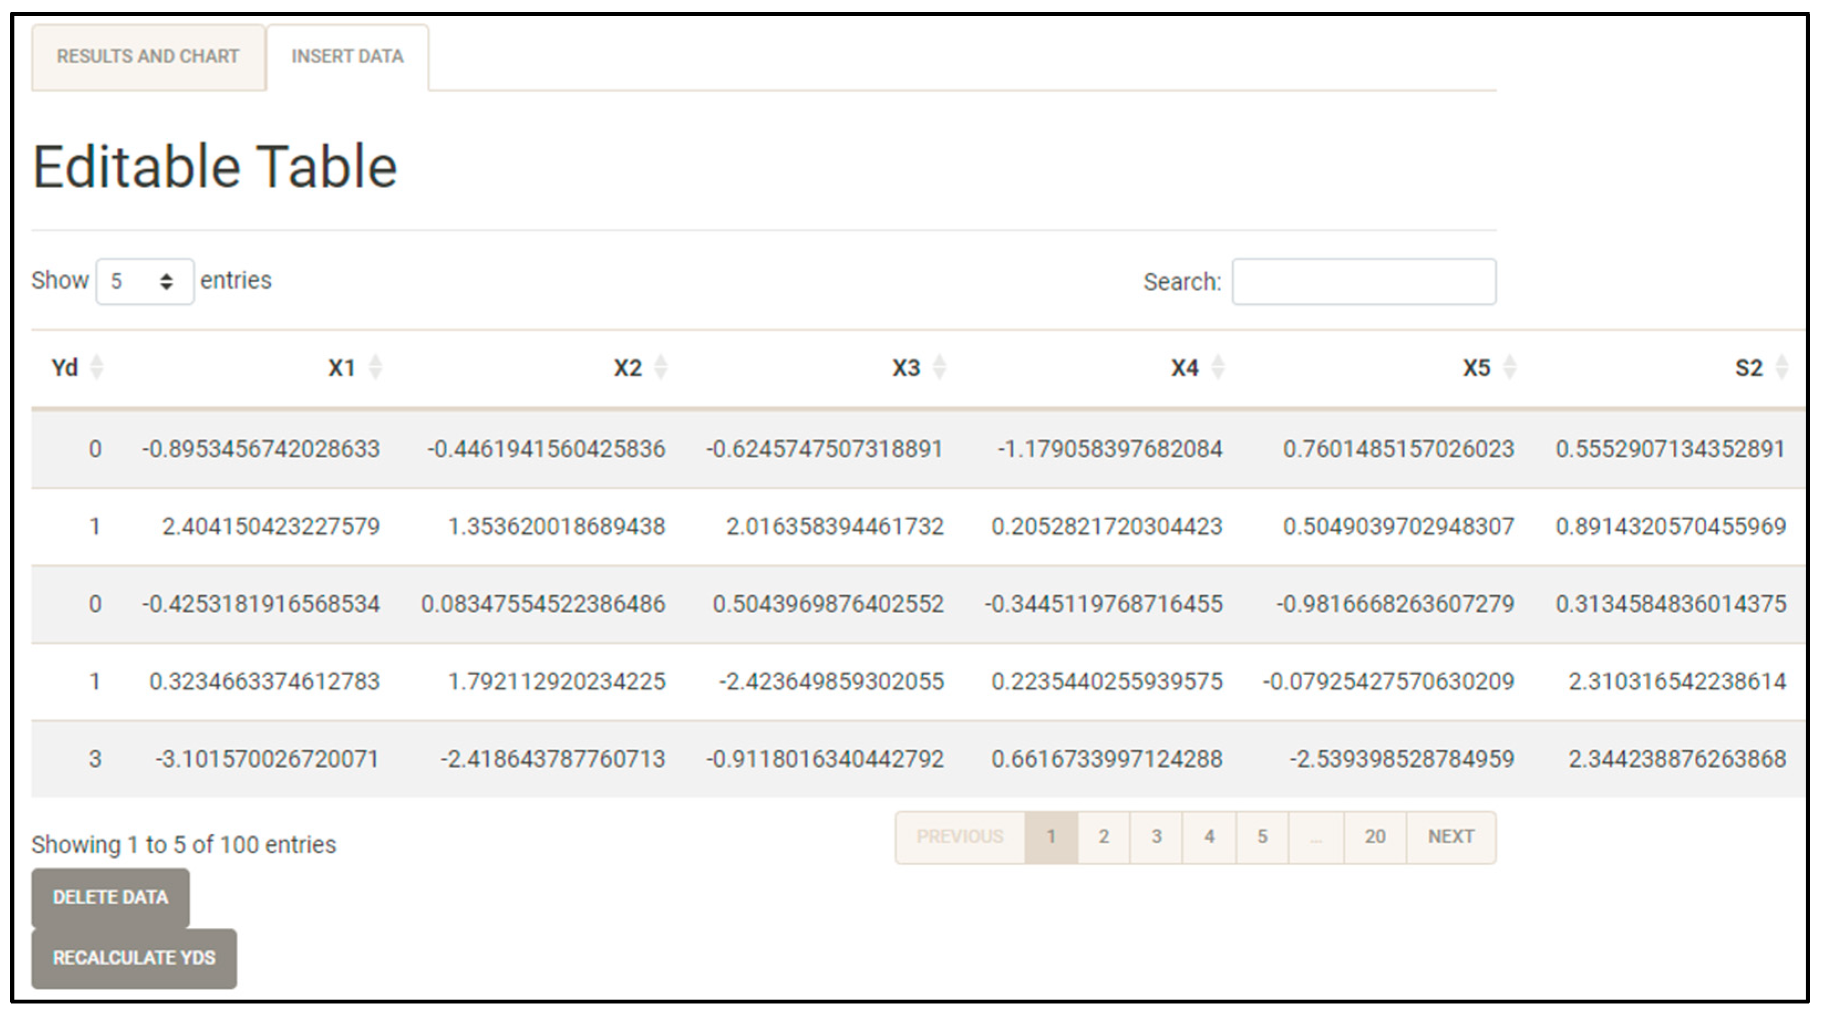Open the Show entries dropdown
Viewport: 1824px width, 1014px height.
click(x=144, y=282)
